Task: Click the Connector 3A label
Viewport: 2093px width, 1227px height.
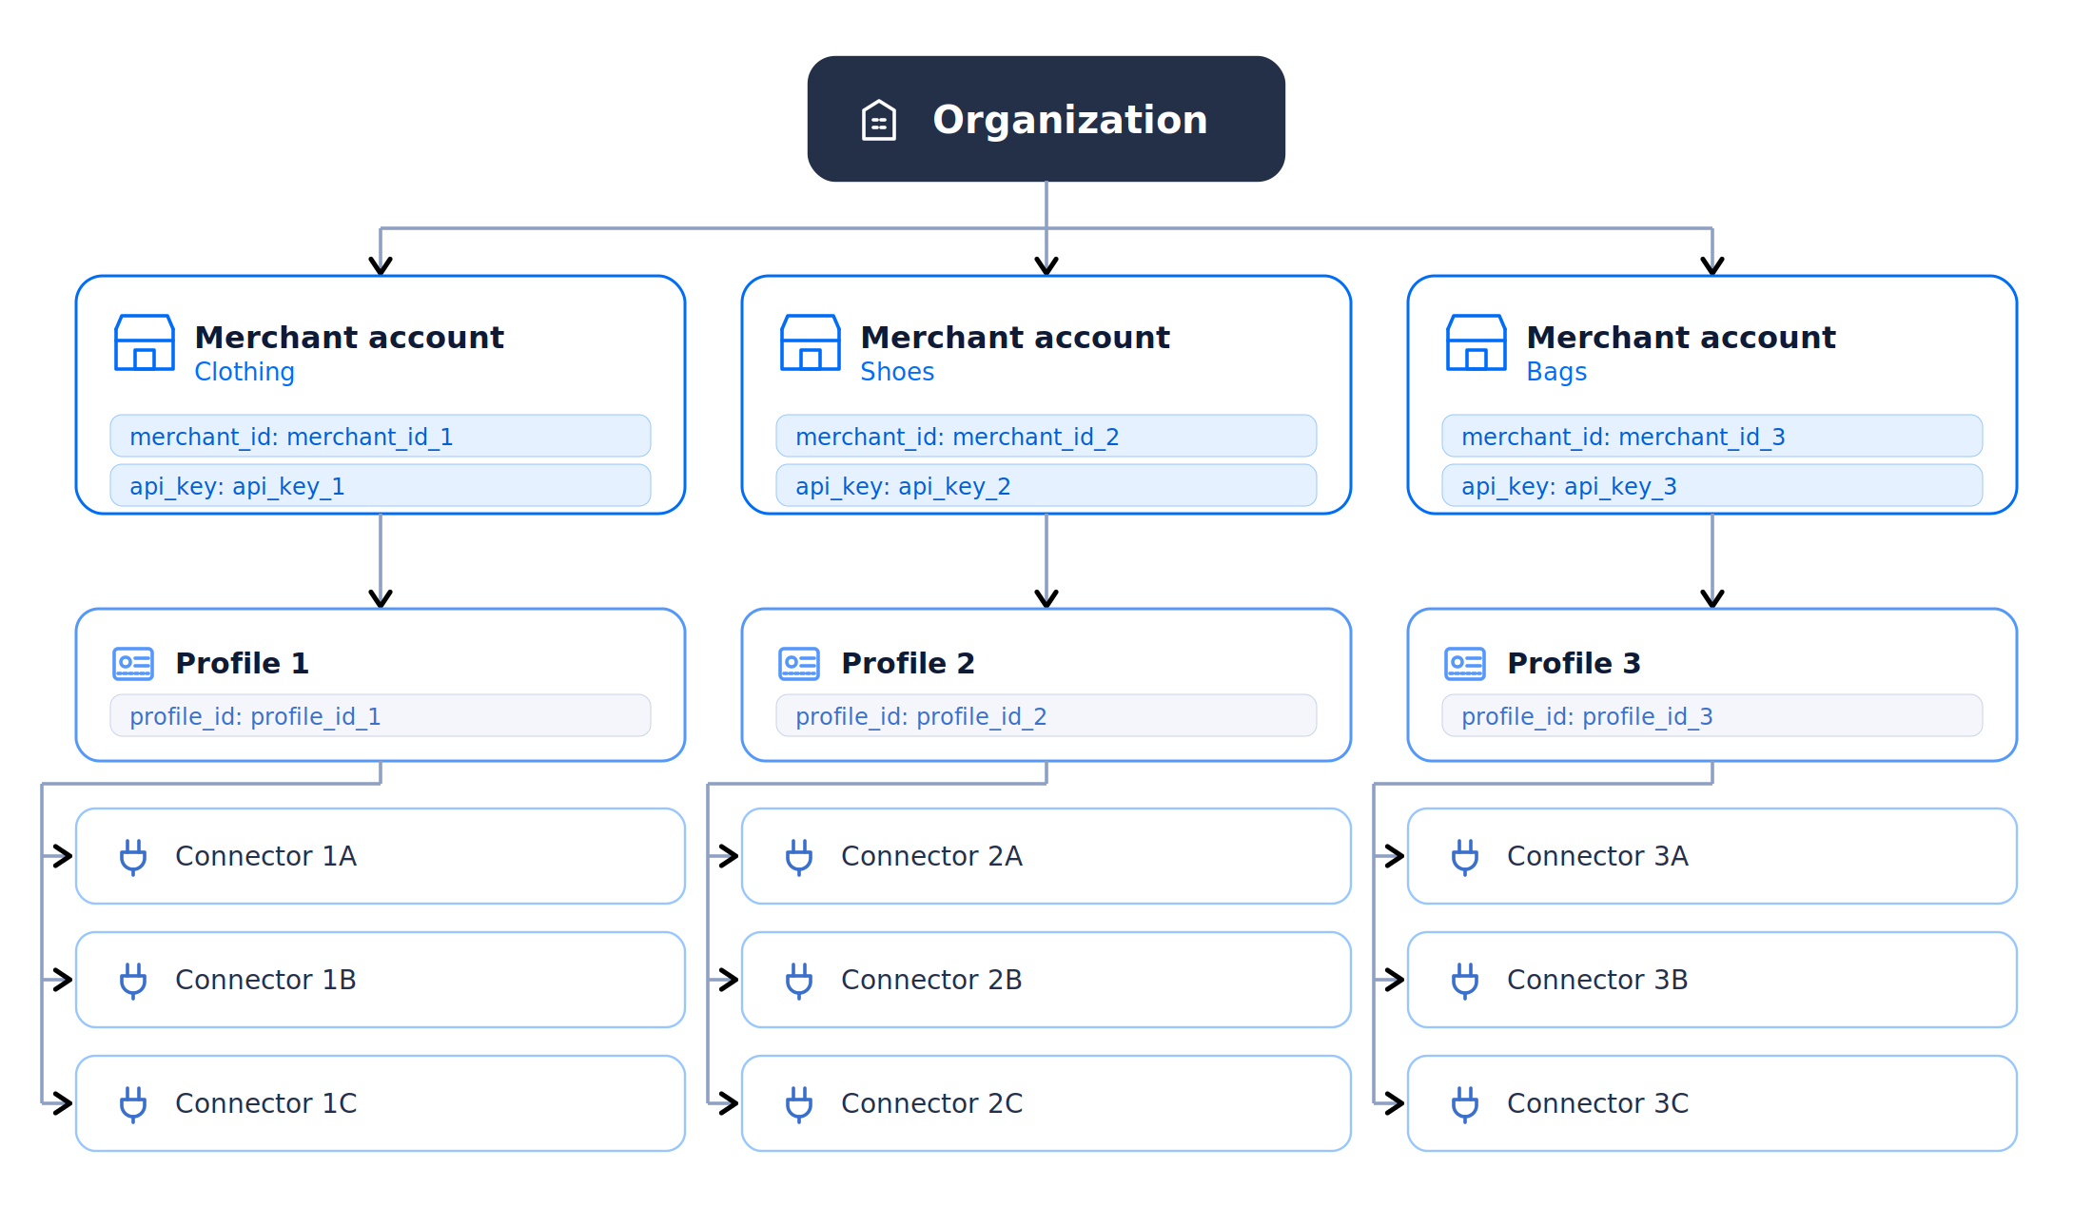Action: pyautogui.click(x=1598, y=856)
